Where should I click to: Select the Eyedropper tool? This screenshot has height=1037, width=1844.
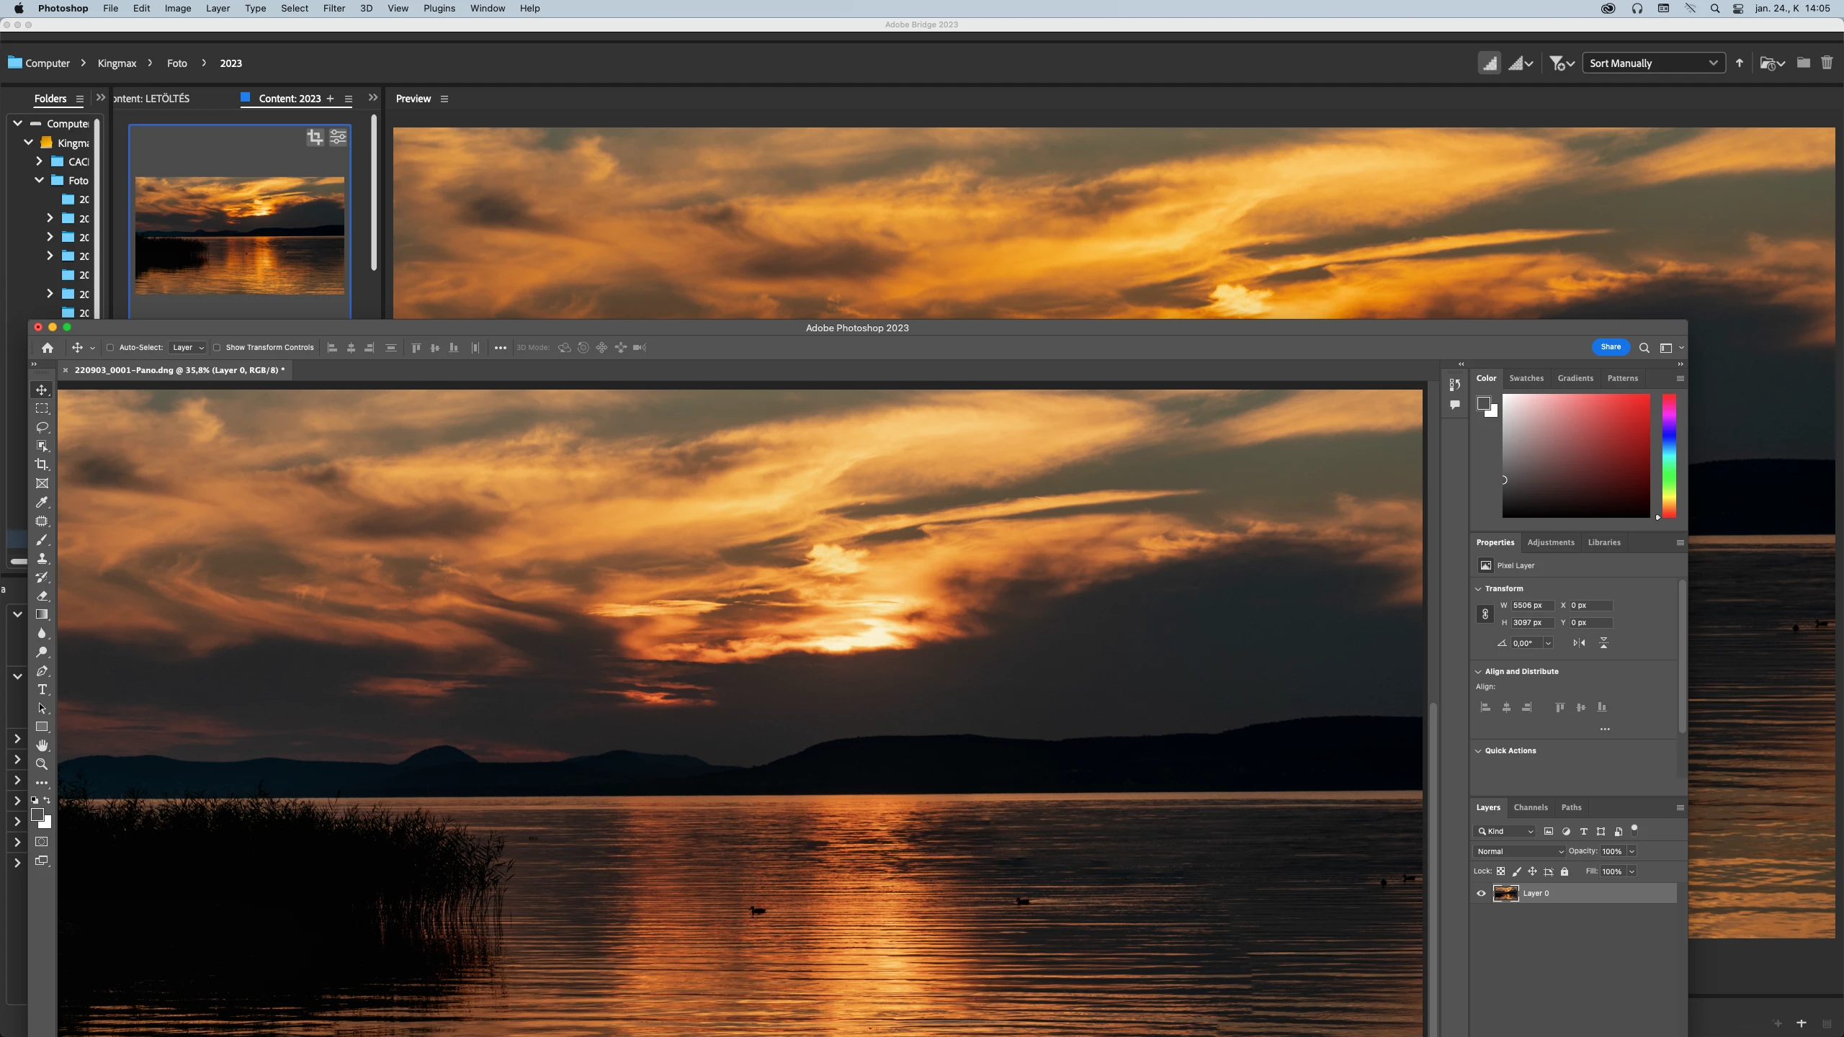coord(42,502)
